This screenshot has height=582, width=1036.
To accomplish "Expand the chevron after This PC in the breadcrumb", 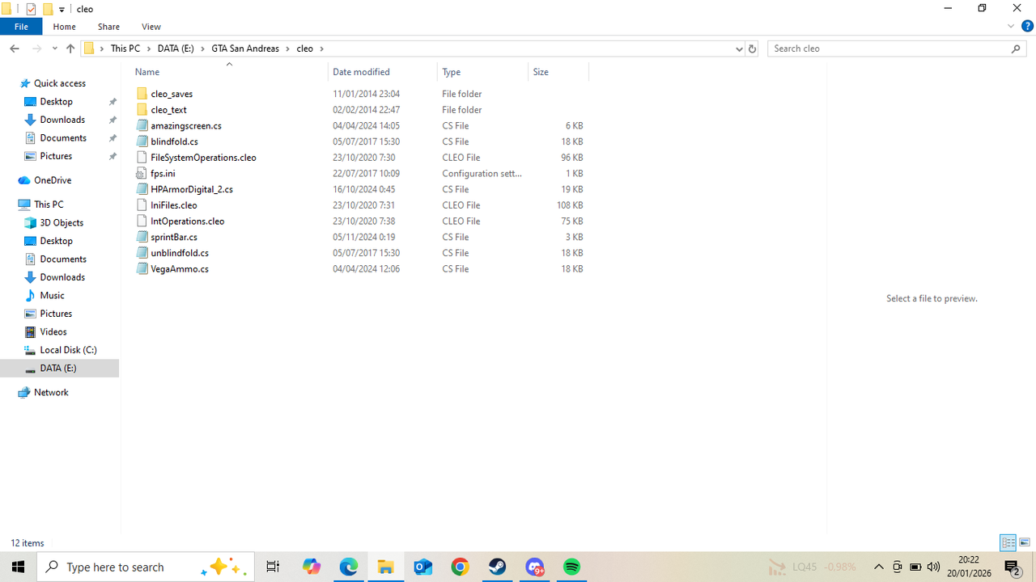I will tap(148, 48).
